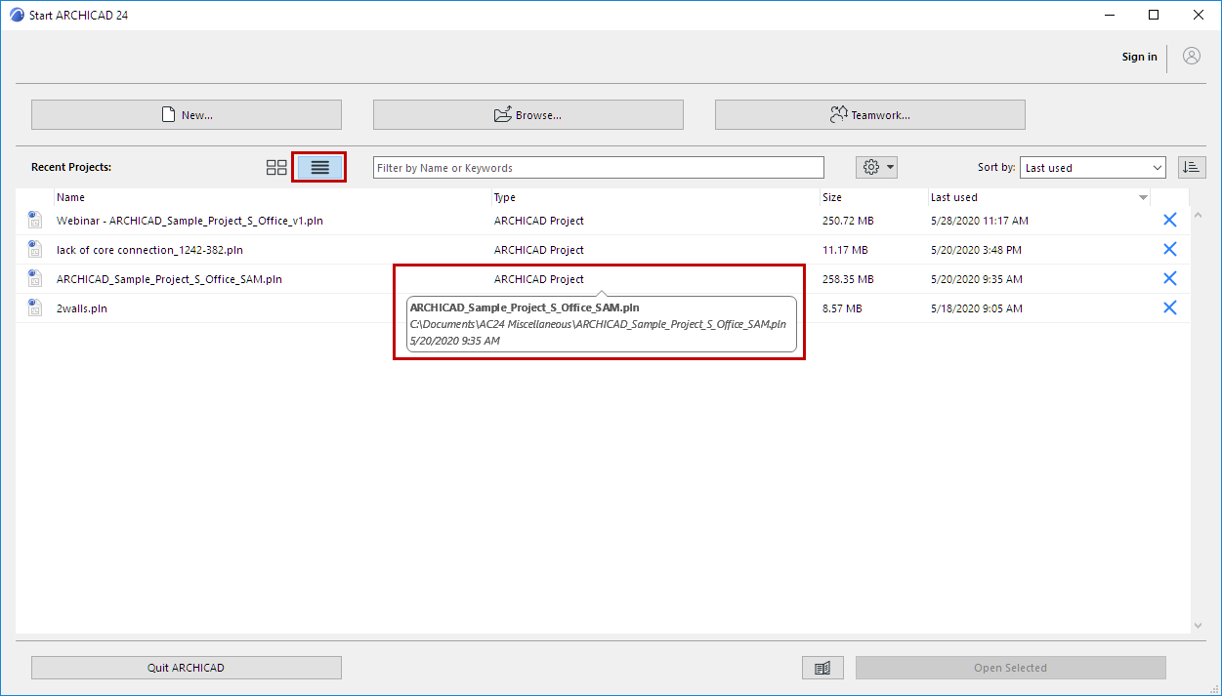The height and width of the screenshot is (696, 1222).
Task: Click the project info book icon button
Action: click(822, 668)
